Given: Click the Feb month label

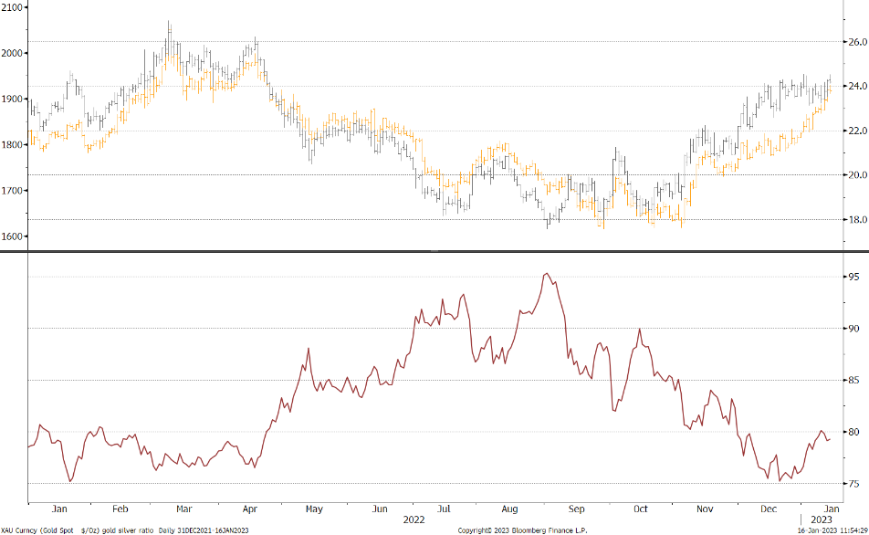Looking at the screenshot, I should click(120, 509).
